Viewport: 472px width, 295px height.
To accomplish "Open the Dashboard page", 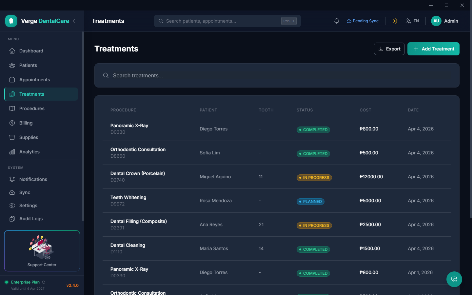I will click(x=41, y=51).
